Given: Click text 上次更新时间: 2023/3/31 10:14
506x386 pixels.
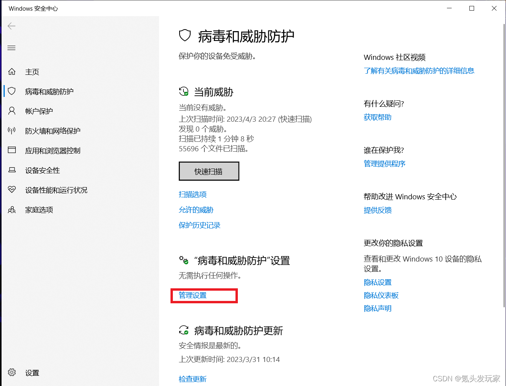Looking at the screenshot, I should pyautogui.click(x=229, y=360).
